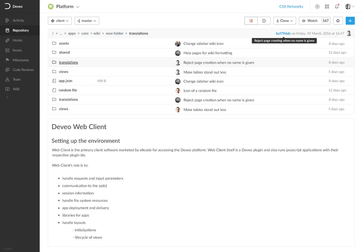The image size is (363, 252).
Task: Click avatar next to Help pages commit
Action: point(178,53)
